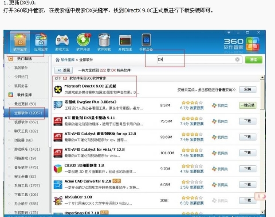Viewport: 275px width, 217px height.
Task: Click the Acme CAD Converter icon
Action: coord(58,185)
